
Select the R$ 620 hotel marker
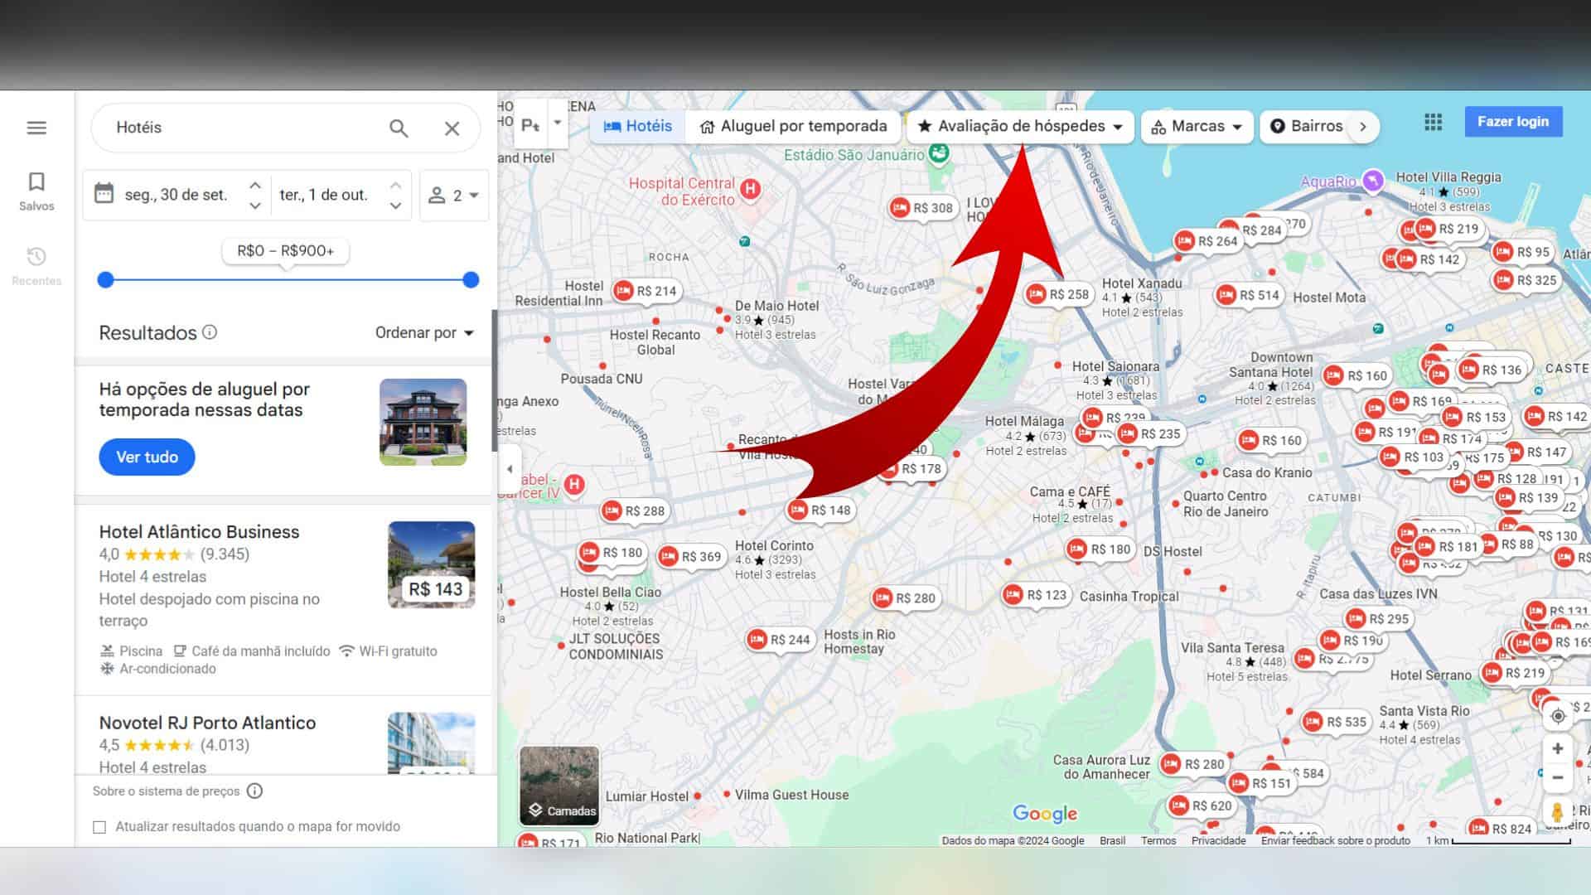[1202, 805]
